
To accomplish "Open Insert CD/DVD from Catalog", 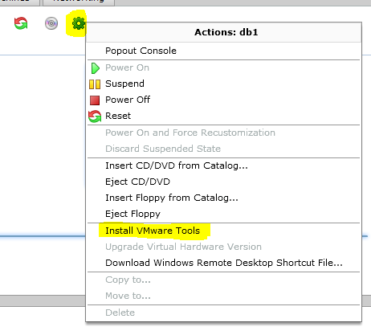I will (177, 165).
